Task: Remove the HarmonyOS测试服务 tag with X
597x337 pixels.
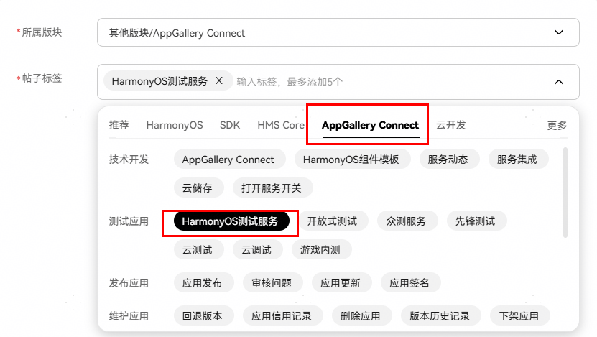Action: (219, 80)
